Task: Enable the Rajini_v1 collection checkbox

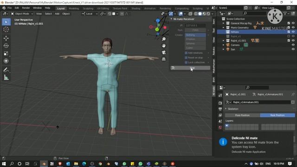Action: (x=289, y=36)
